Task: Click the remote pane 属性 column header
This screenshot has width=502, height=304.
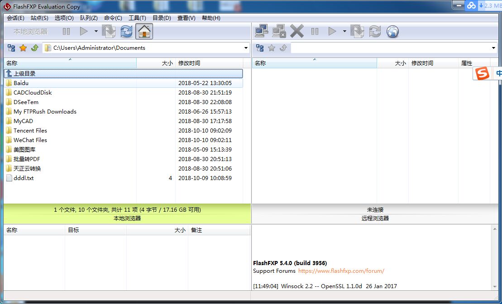Action: point(474,63)
